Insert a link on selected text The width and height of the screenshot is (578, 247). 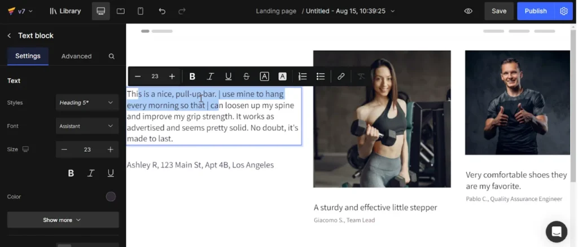341,77
